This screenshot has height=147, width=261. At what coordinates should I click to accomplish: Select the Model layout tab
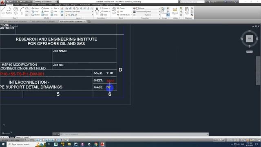point(12,137)
